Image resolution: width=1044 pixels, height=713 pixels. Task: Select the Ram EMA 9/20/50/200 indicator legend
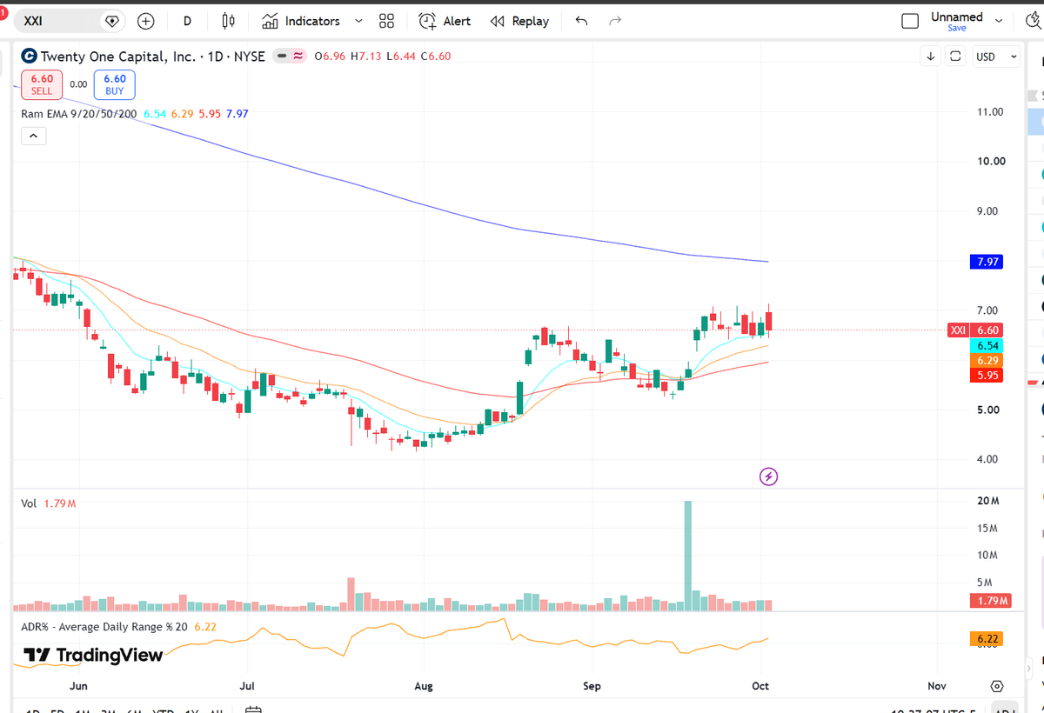(79, 114)
